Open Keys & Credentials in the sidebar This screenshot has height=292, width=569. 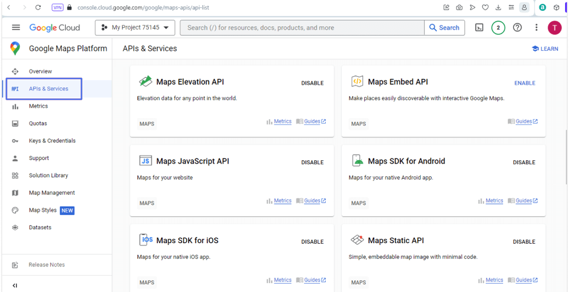(52, 141)
